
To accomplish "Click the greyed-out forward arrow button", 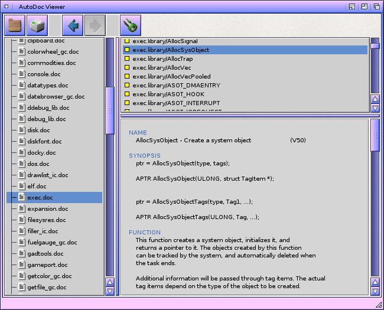I will coord(95,25).
